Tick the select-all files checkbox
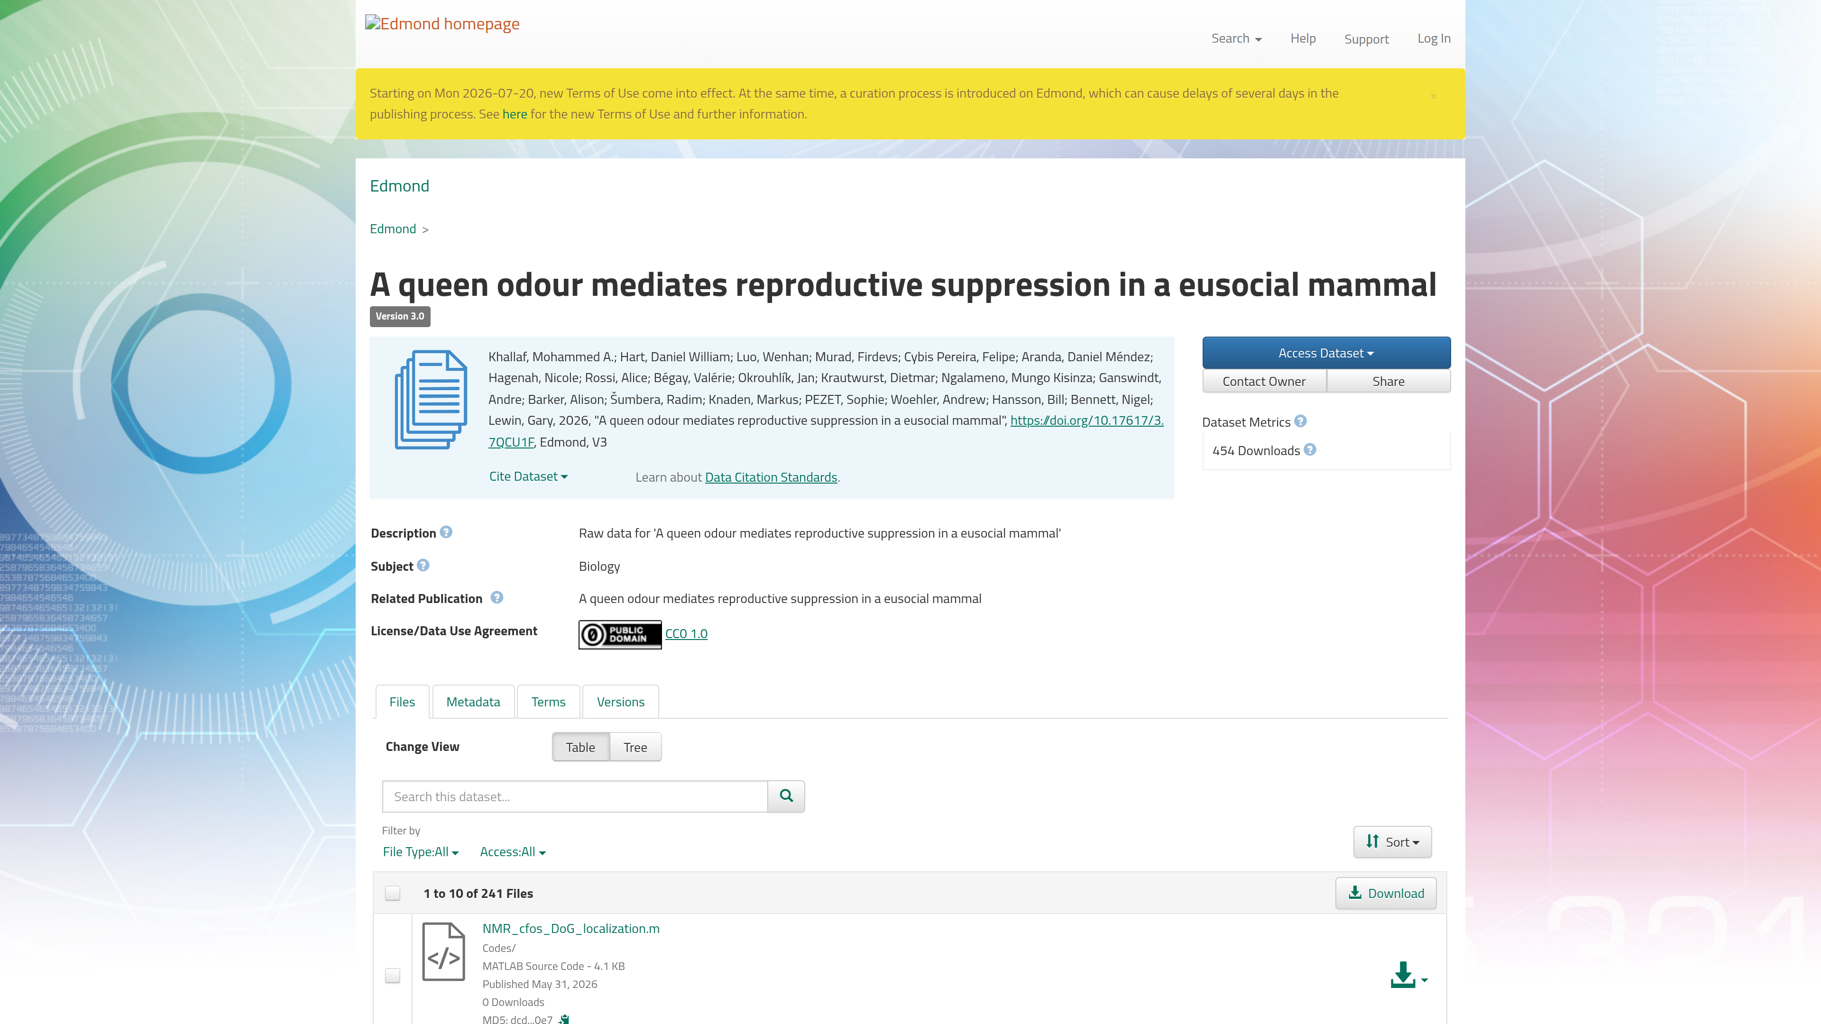Screen dimensions: 1821x1024 click(392, 893)
